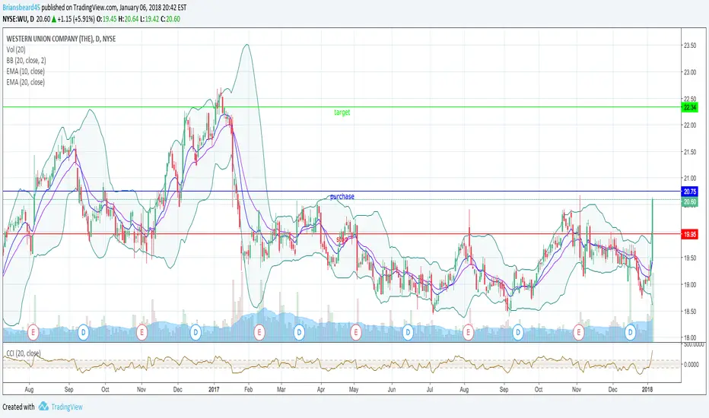Open the Briansbeard45 author profile link
The image size is (709, 418).
tap(21, 8)
